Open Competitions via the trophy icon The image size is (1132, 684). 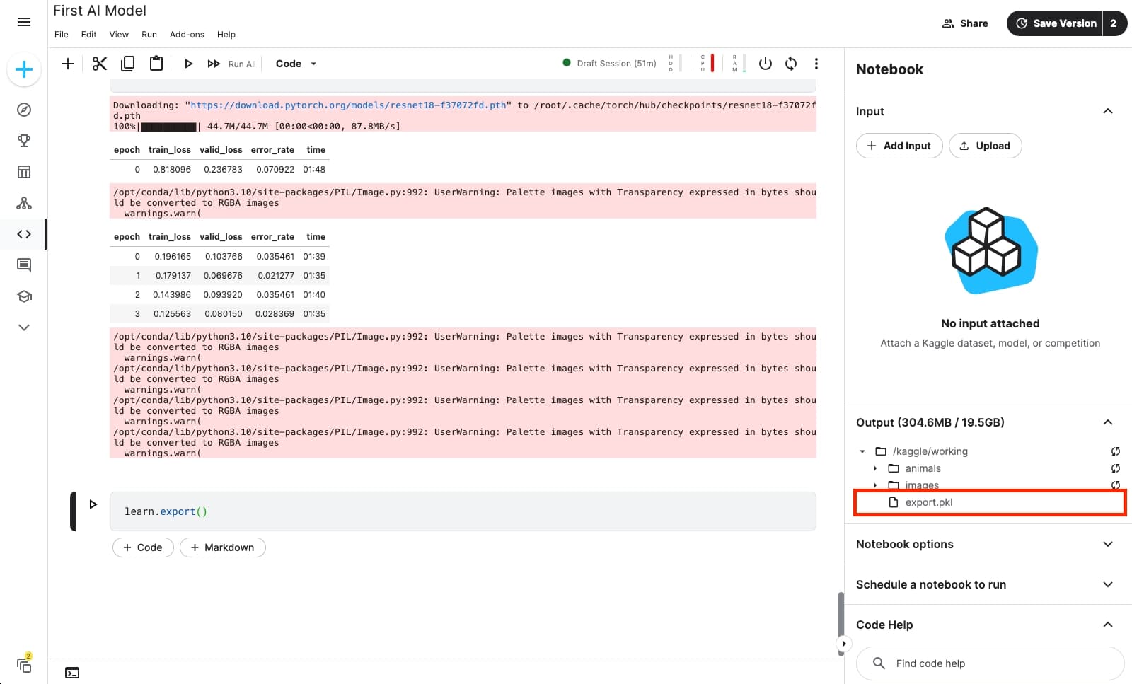pos(23,140)
